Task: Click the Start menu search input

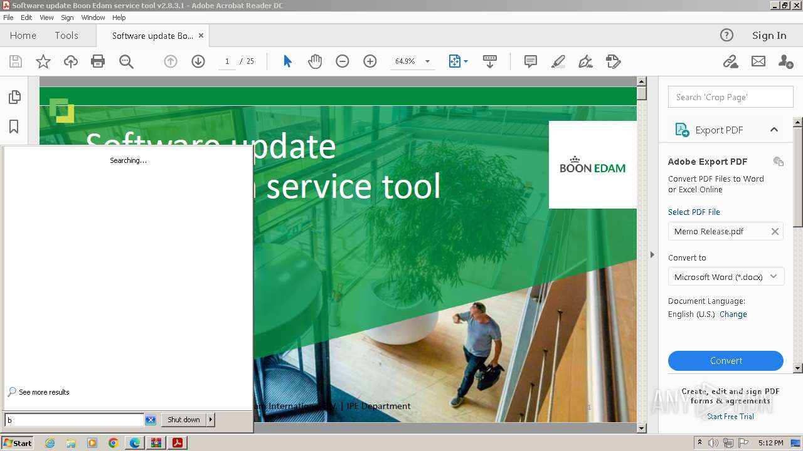Action: tap(75, 420)
